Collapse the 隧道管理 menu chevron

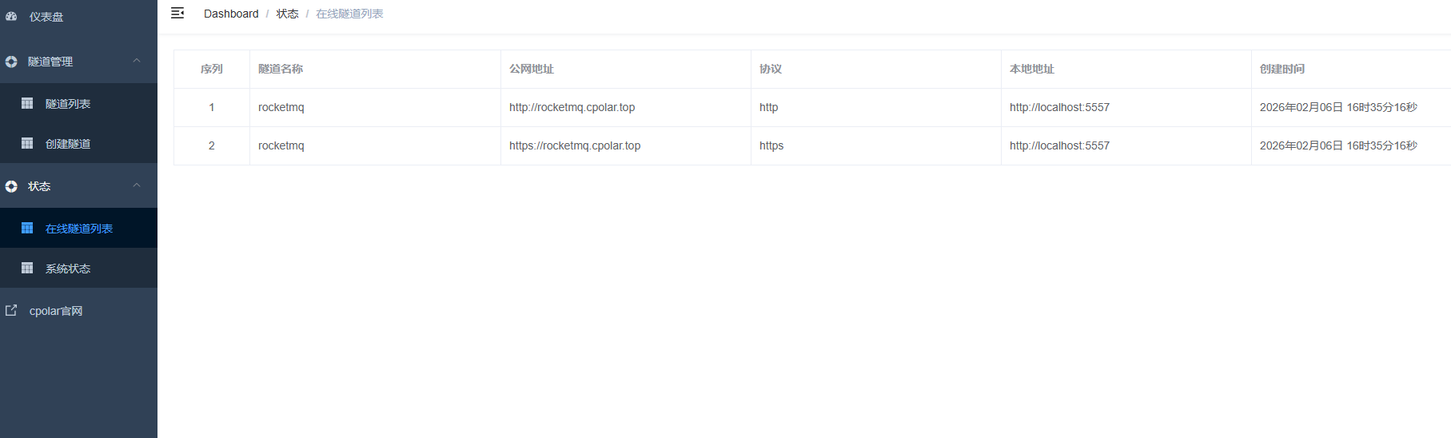[137, 61]
